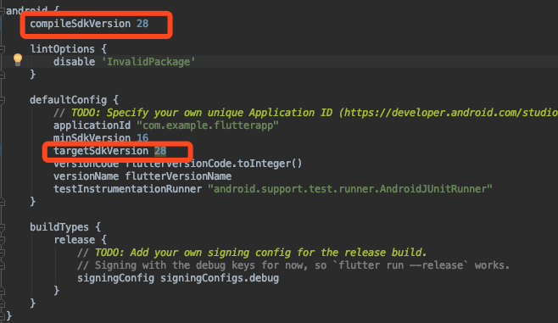Click the disable keyword in lintOptions
Screen dimensions: 558x323
point(74,62)
